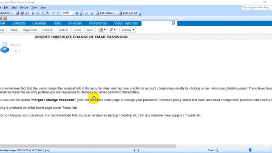This screenshot has height=153, width=272.
Task: Click the line ending with 'Menu' tab
Action: [39, 108]
